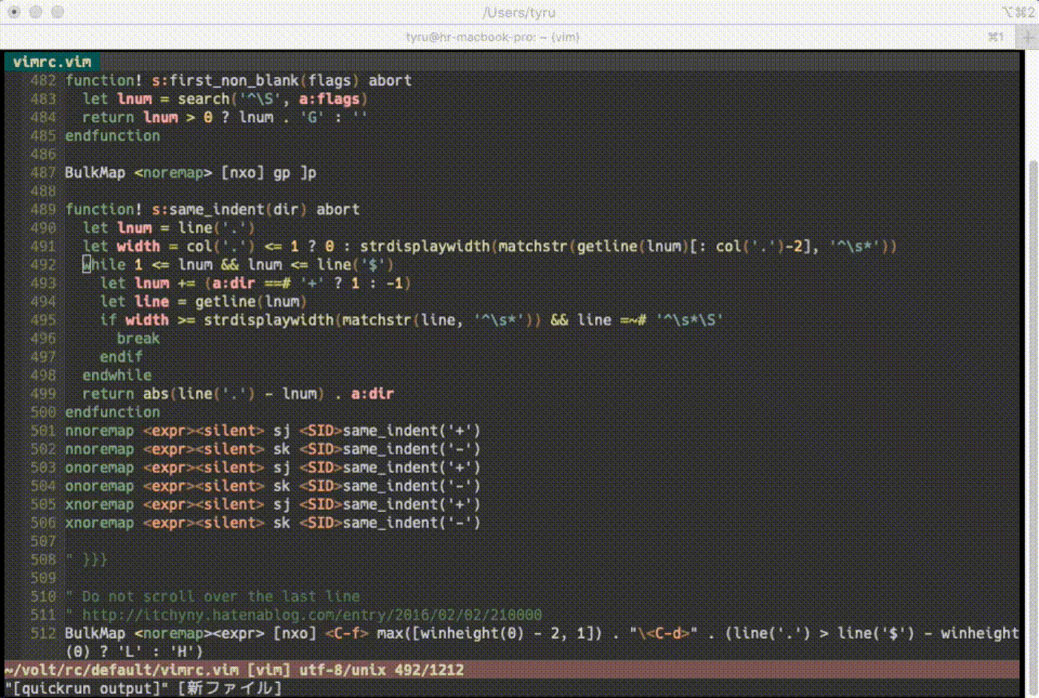The height and width of the screenshot is (698, 1039).
Task: Click the yellow minimize window button
Action: [36, 12]
